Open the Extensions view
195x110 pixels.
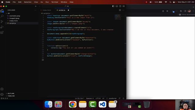[2, 32]
